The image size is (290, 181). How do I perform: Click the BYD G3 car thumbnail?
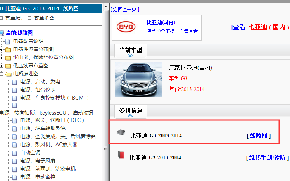pos(139,80)
